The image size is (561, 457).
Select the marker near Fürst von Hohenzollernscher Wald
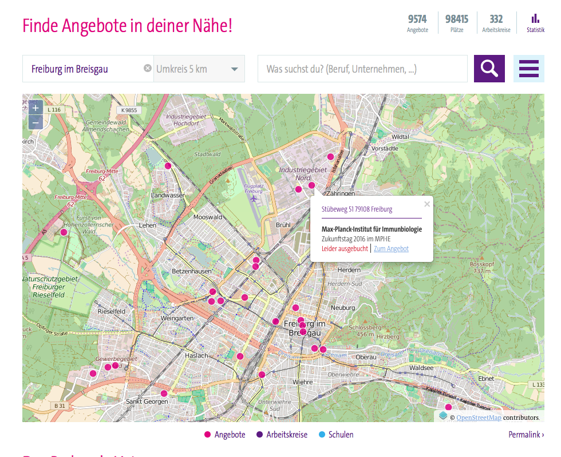click(x=64, y=232)
